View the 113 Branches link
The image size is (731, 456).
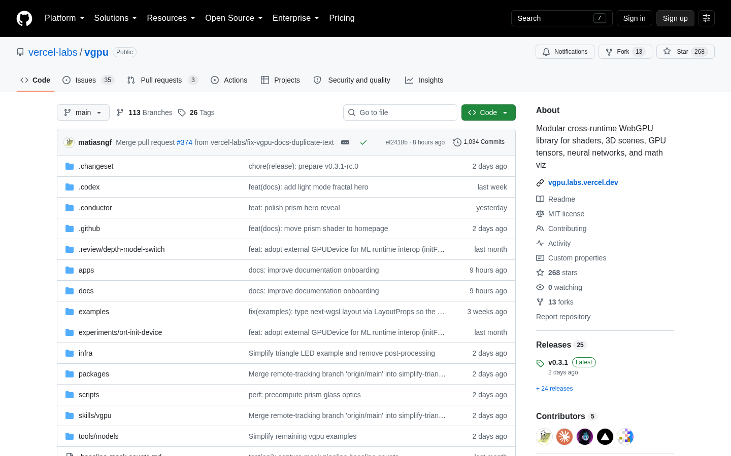(145, 112)
